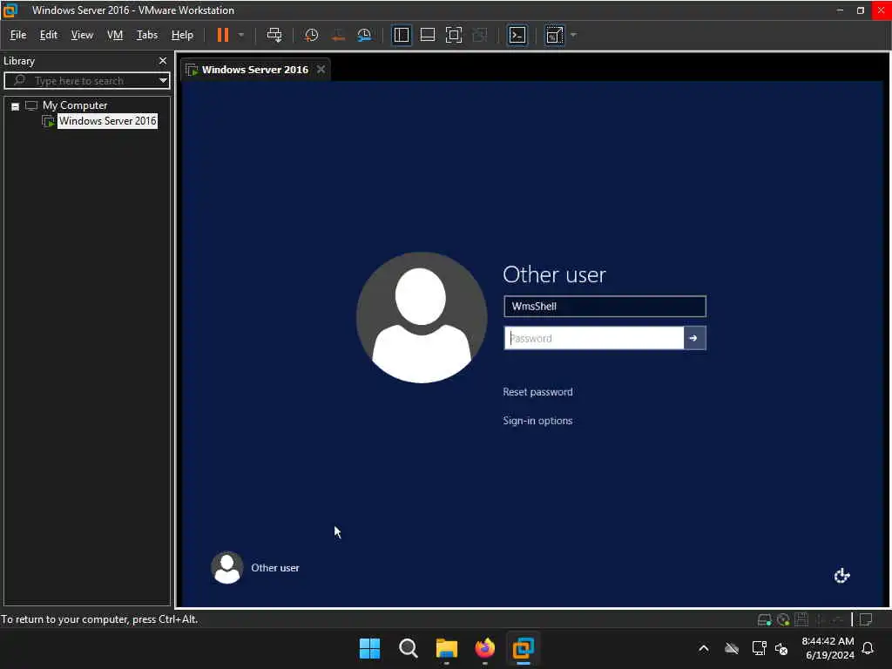The image size is (892, 669).
Task: Open the clock showing 8:44:42 AM
Action: 828,648
